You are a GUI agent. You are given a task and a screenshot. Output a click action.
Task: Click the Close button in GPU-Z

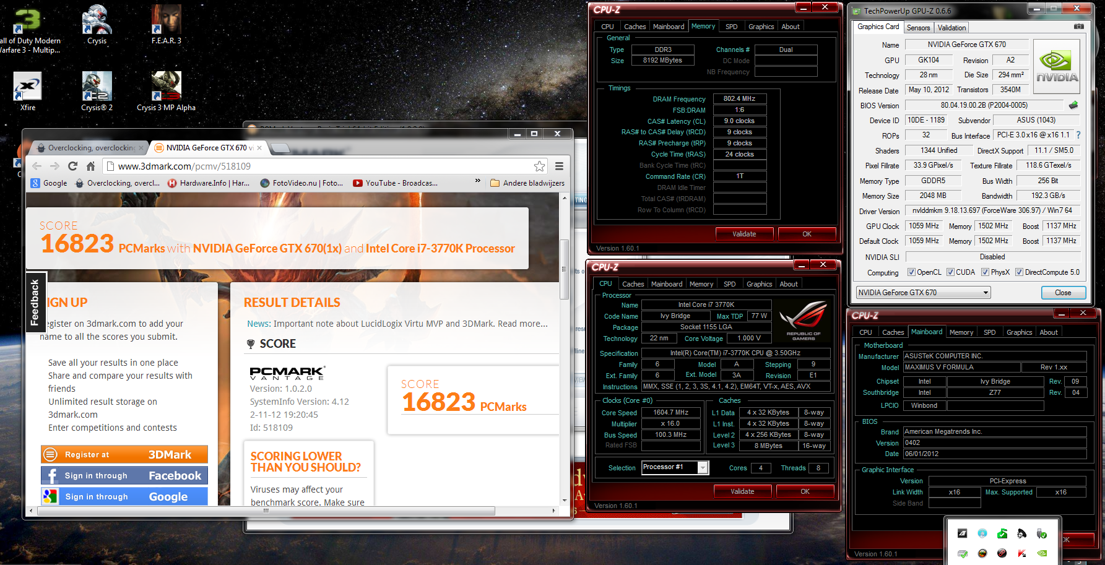1062,293
